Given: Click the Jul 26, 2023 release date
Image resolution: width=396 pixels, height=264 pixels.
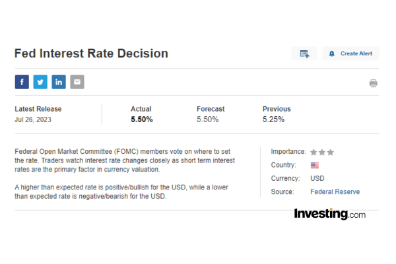Looking at the screenshot, I should coord(33,119).
